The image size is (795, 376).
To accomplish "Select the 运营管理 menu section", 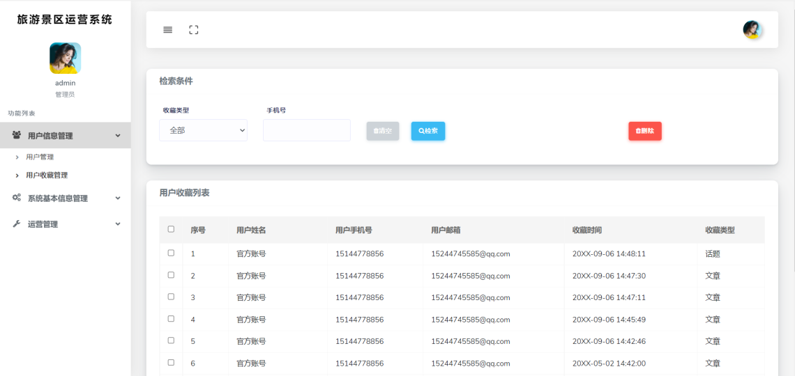I will (66, 224).
